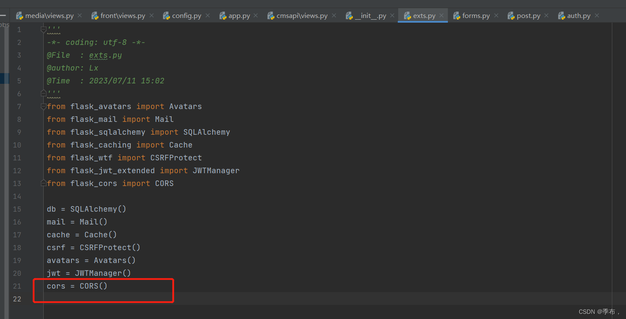
Task: Click the Python file icon on app.py tab
Action: click(x=223, y=15)
